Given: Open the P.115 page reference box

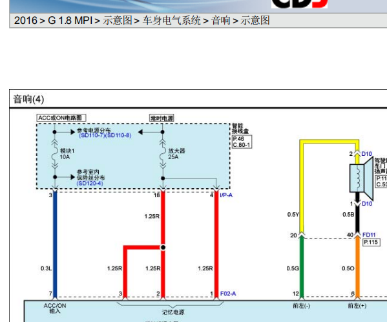Looking at the screenshot, I should [371, 242].
